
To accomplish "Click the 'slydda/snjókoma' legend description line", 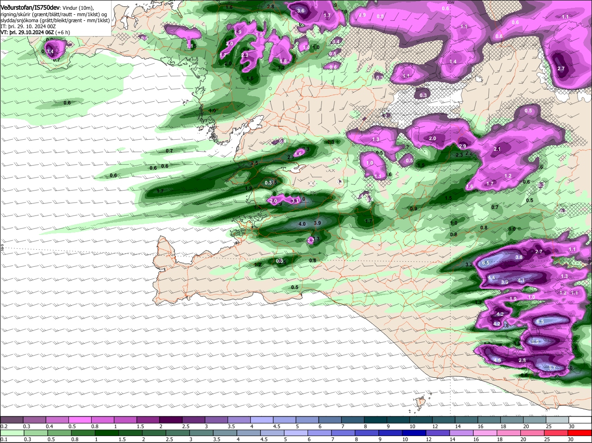I will point(55,20).
